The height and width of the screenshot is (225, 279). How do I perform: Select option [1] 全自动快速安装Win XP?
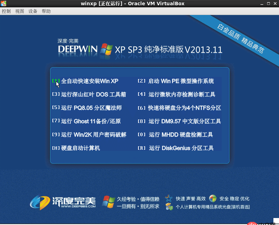pyautogui.click(x=85, y=81)
